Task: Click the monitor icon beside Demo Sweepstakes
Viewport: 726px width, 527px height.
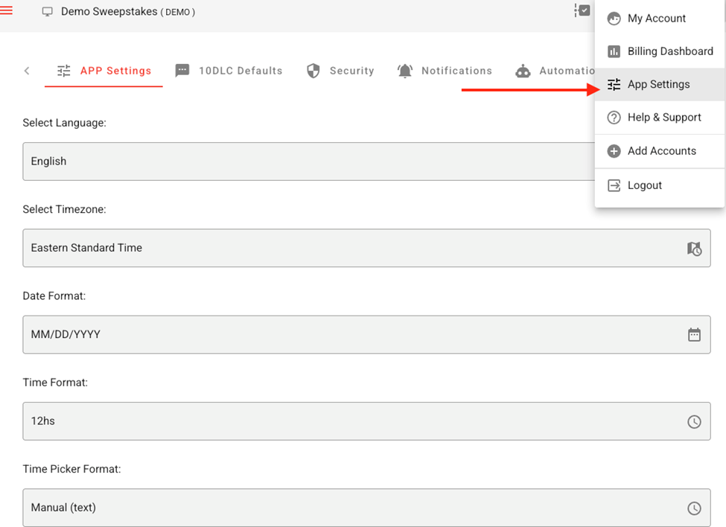Action: point(48,12)
